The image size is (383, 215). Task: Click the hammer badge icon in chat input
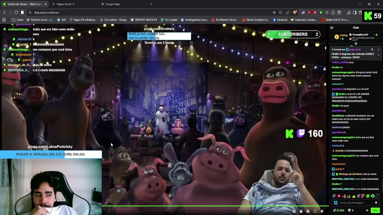tap(335, 203)
